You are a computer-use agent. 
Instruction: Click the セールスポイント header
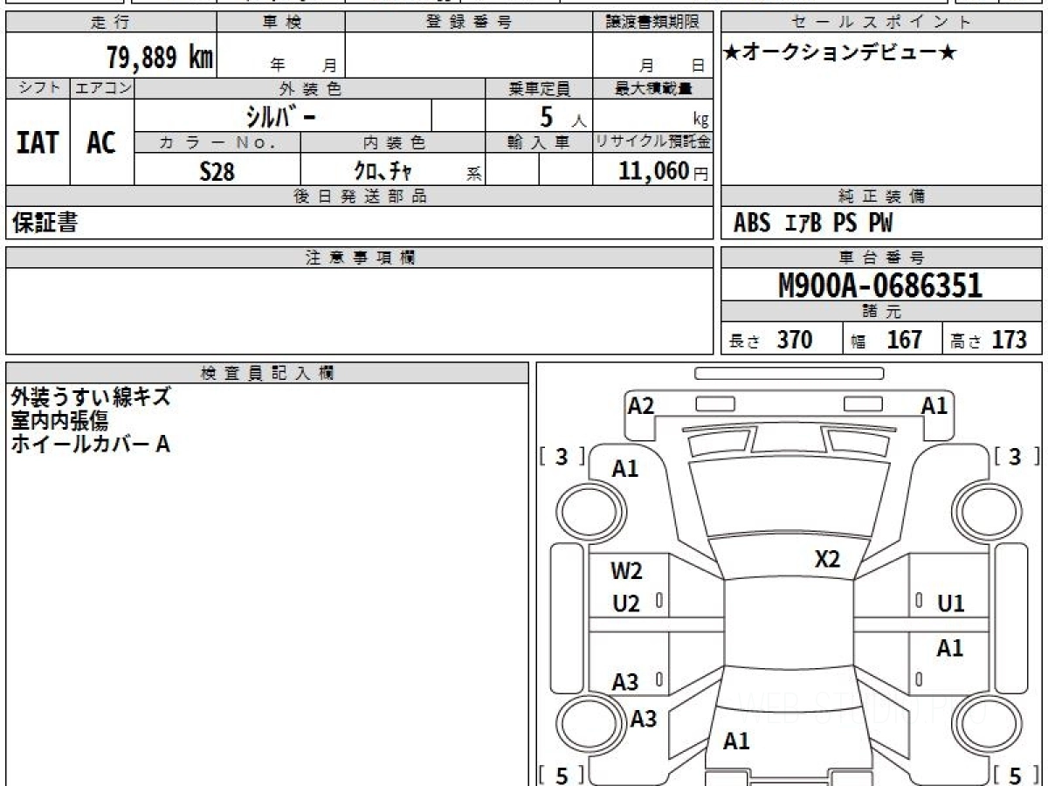882,23
